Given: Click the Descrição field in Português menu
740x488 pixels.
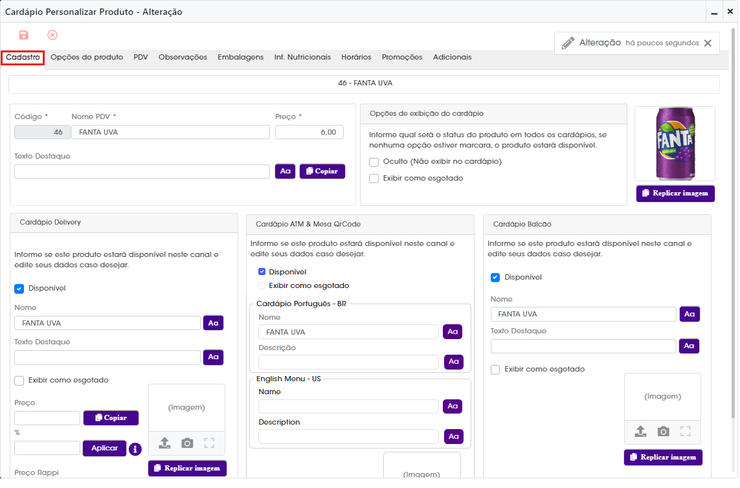Looking at the screenshot, I should coord(348,362).
